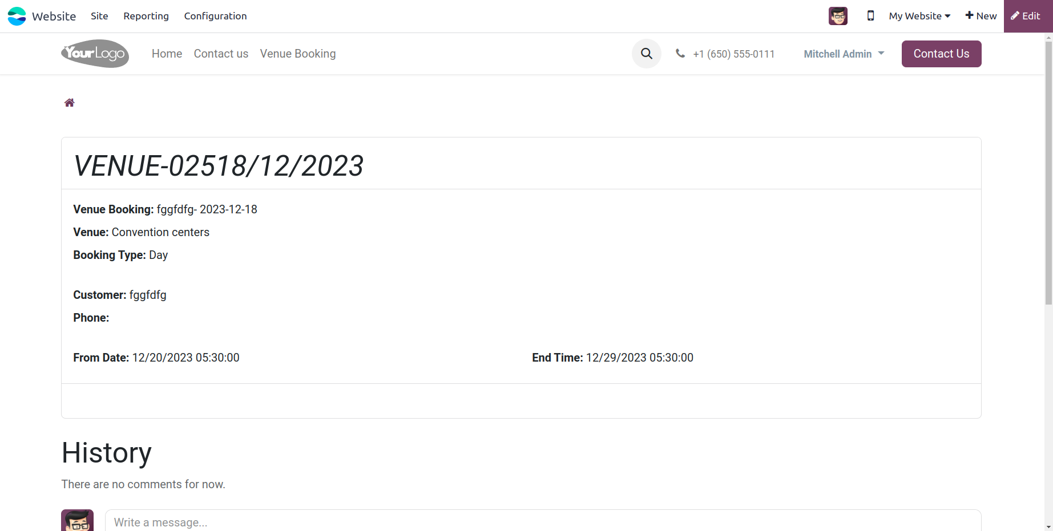Open the user avatar in top bar

tap(838, 16)
